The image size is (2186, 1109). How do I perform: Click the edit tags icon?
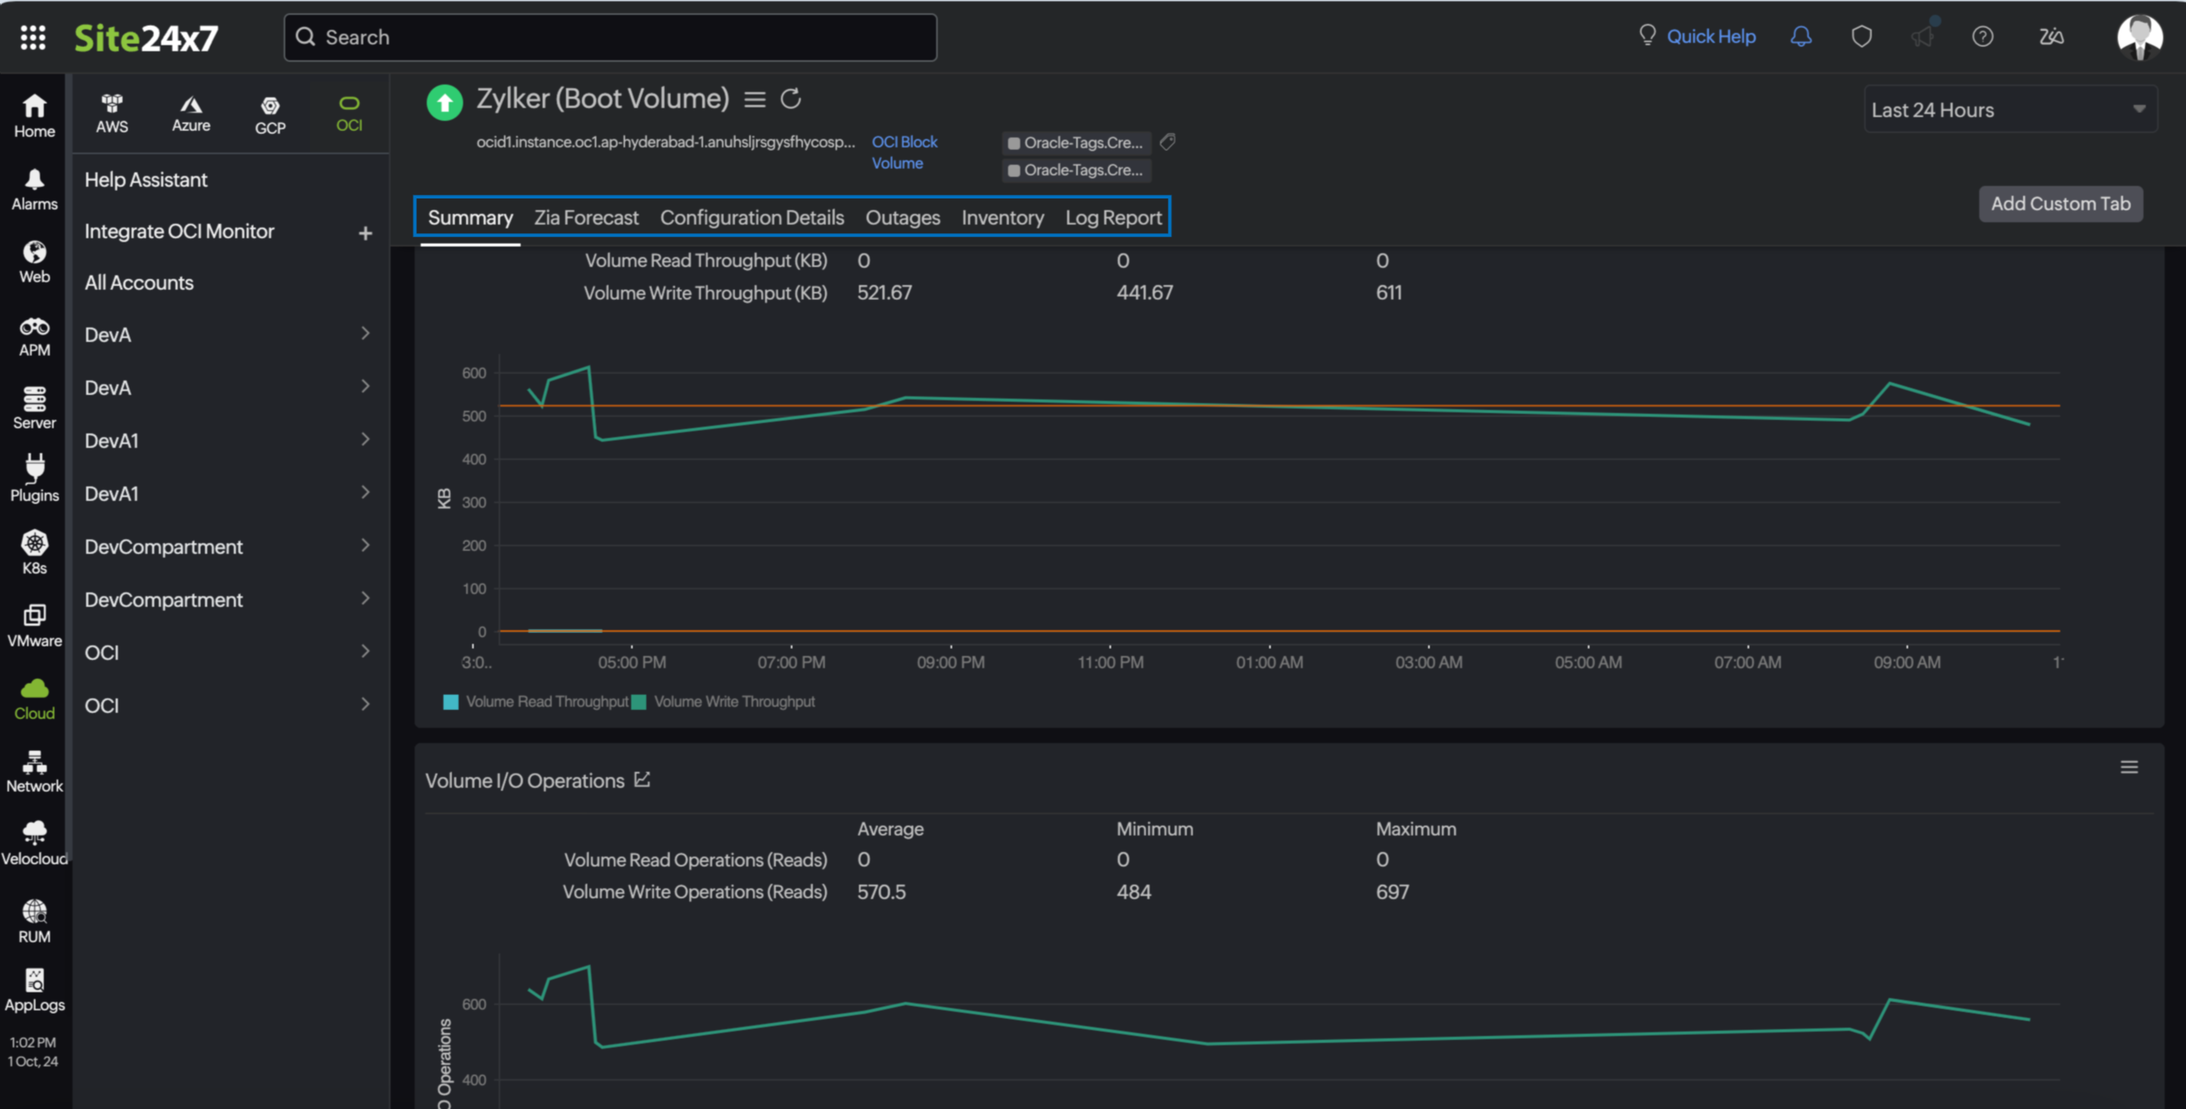[x=1168, y=142]
